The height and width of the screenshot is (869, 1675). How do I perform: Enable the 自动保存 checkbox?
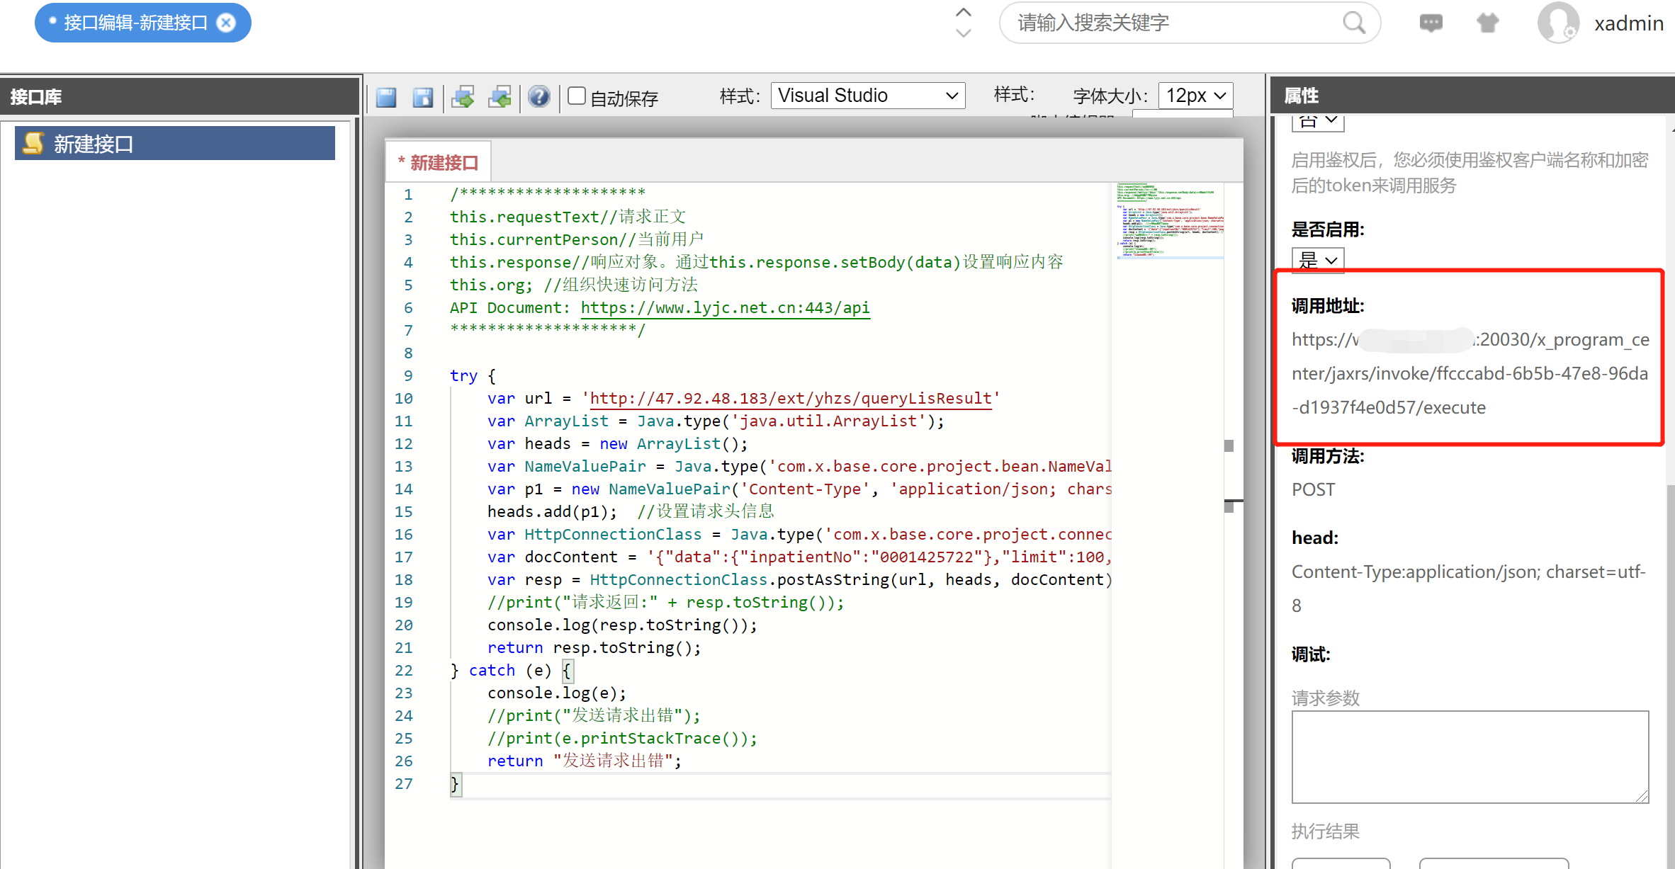577,96
